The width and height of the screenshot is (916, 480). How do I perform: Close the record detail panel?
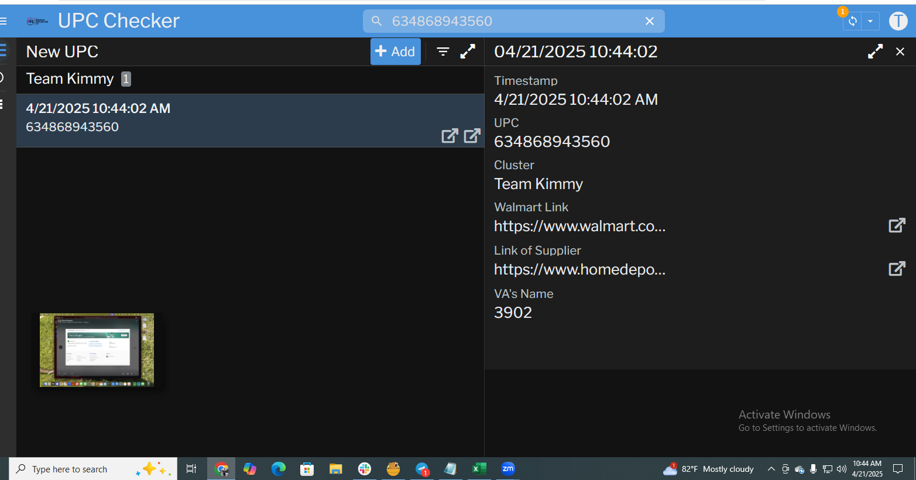click(900, 52)
